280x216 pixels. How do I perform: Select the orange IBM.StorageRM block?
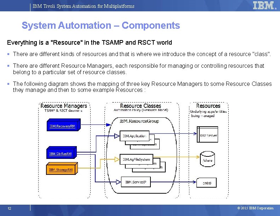pos(62,168)
